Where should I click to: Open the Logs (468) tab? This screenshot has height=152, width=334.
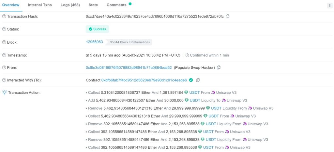tap(71, 5)
